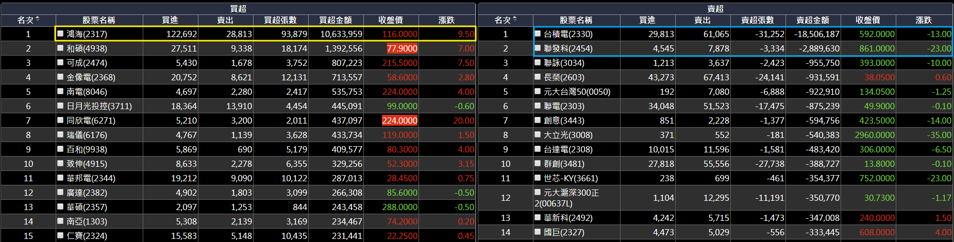Check the box next to 可成(2474)

pos(60,62)
